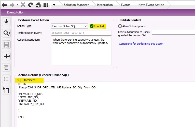This screenshot has height=127, width=195.
Task: Toggle the Enabled checkbox
Action: [x=92, y=26]
